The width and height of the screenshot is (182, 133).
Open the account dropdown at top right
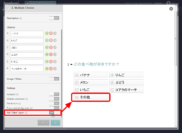172,3
